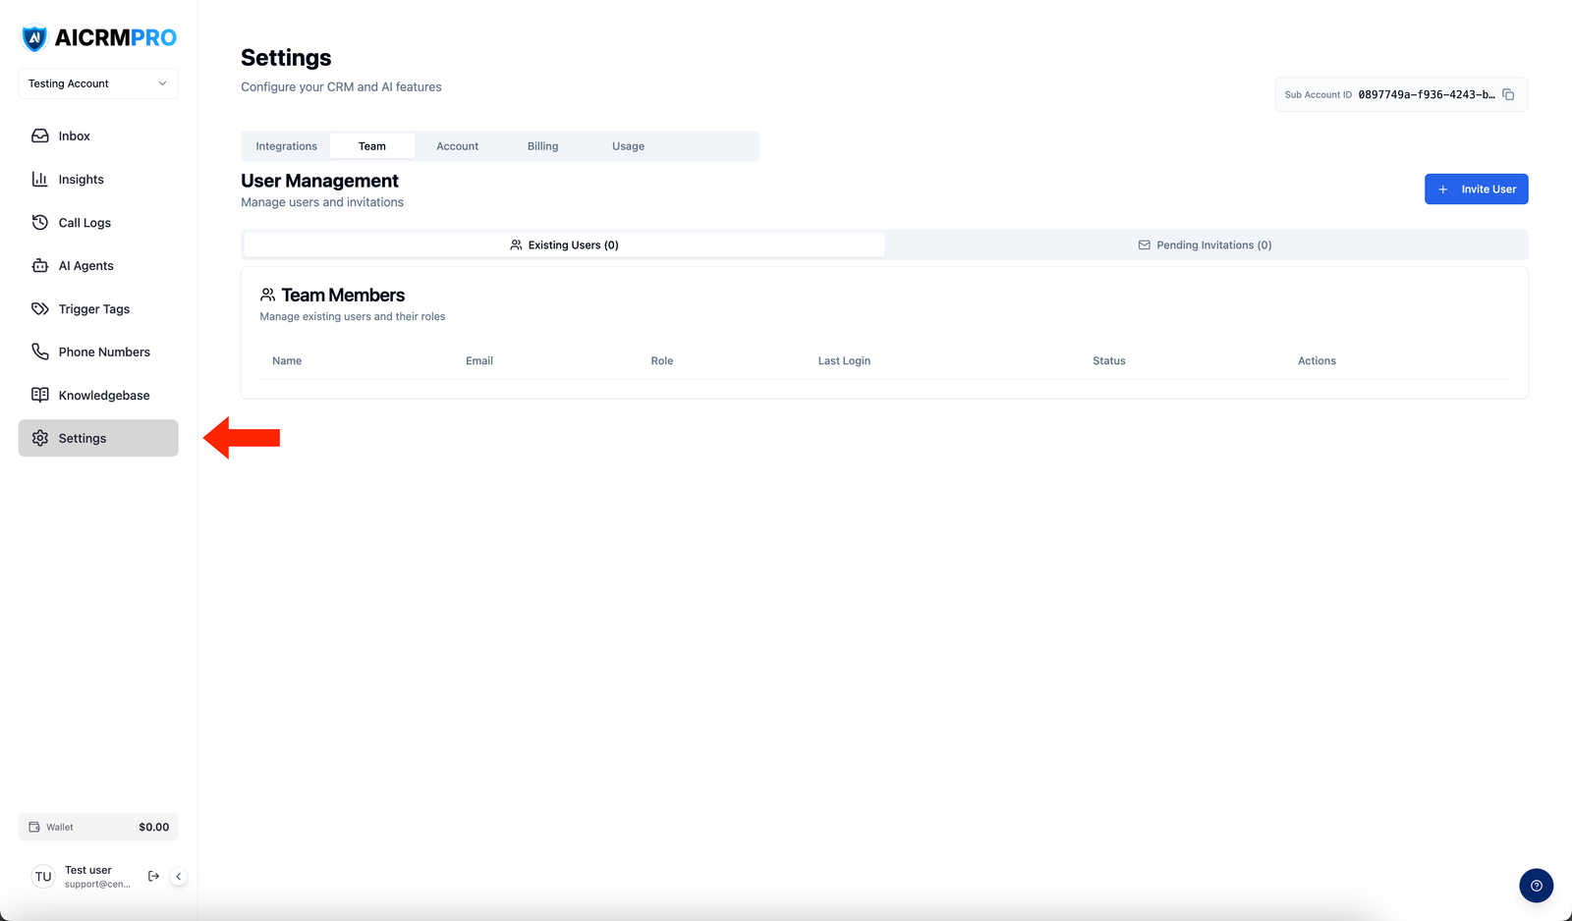The image size is (1572, 921).
Task: Copy the Sub Account ID
Action: [1508, 95]
